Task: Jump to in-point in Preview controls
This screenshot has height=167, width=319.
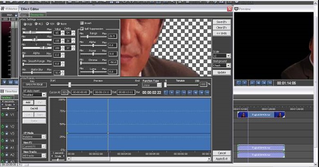Action: (x=252, y=83)
